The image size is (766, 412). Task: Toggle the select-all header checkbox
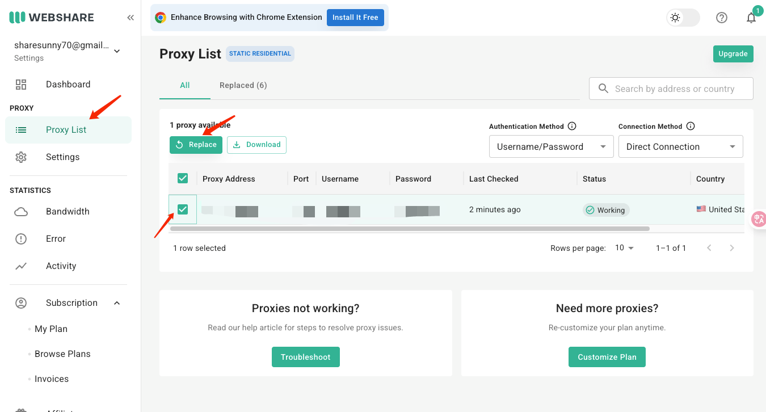point(183,179)
